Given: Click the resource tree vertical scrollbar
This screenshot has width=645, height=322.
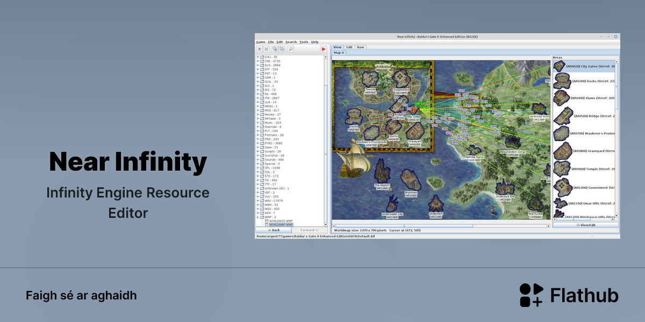Looking at the screenshot, I should point(326,140).
